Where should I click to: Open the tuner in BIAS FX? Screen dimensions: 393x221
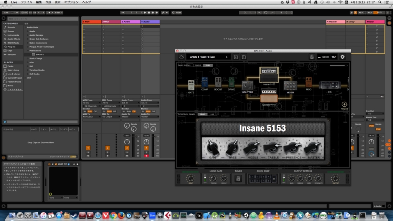coord(238,179)
